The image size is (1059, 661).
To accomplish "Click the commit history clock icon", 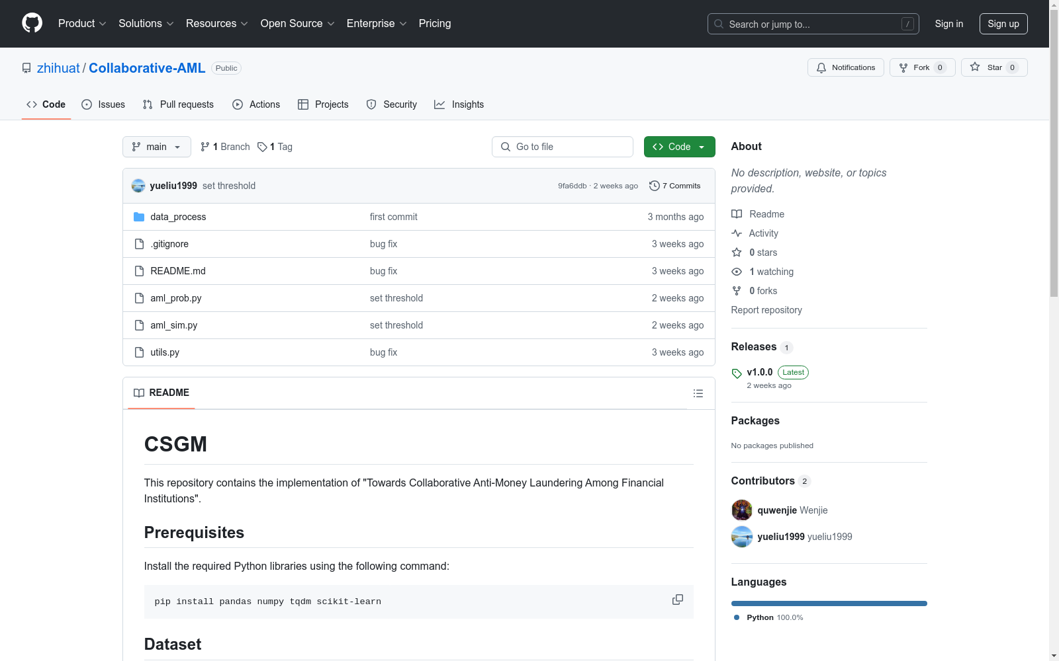I will point(655,186).
